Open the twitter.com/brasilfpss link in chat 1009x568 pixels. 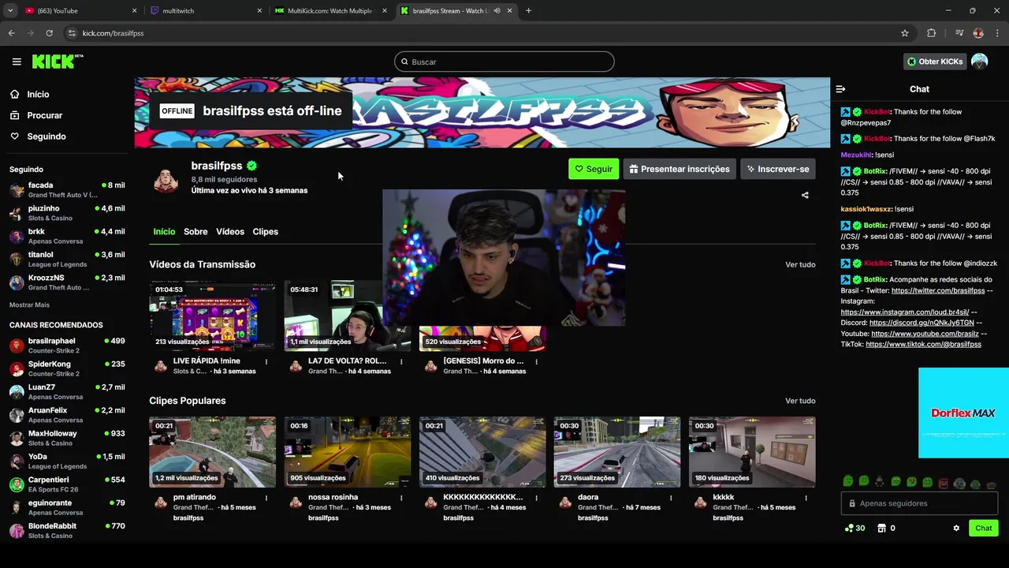tap(938, 290)
